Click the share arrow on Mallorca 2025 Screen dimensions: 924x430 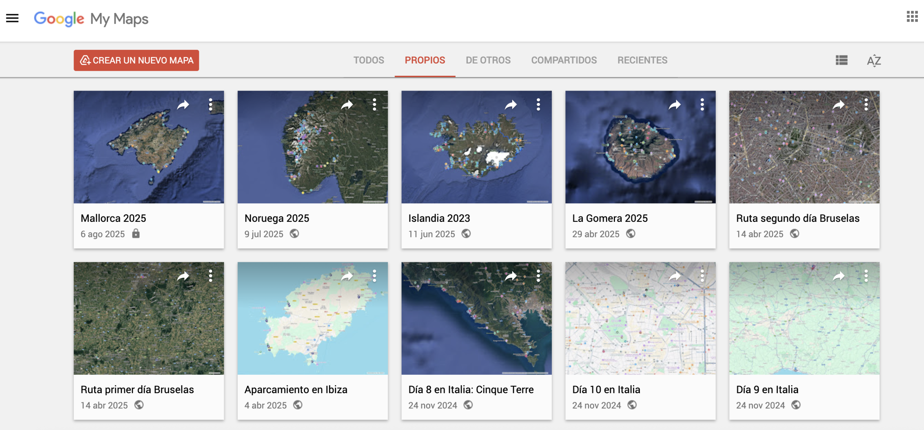click(183, 105)
